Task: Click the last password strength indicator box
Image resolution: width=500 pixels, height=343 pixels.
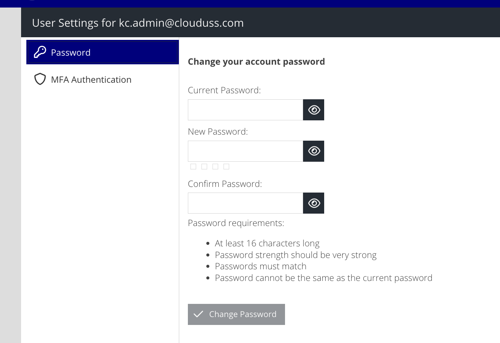Action: coord(226,167)
